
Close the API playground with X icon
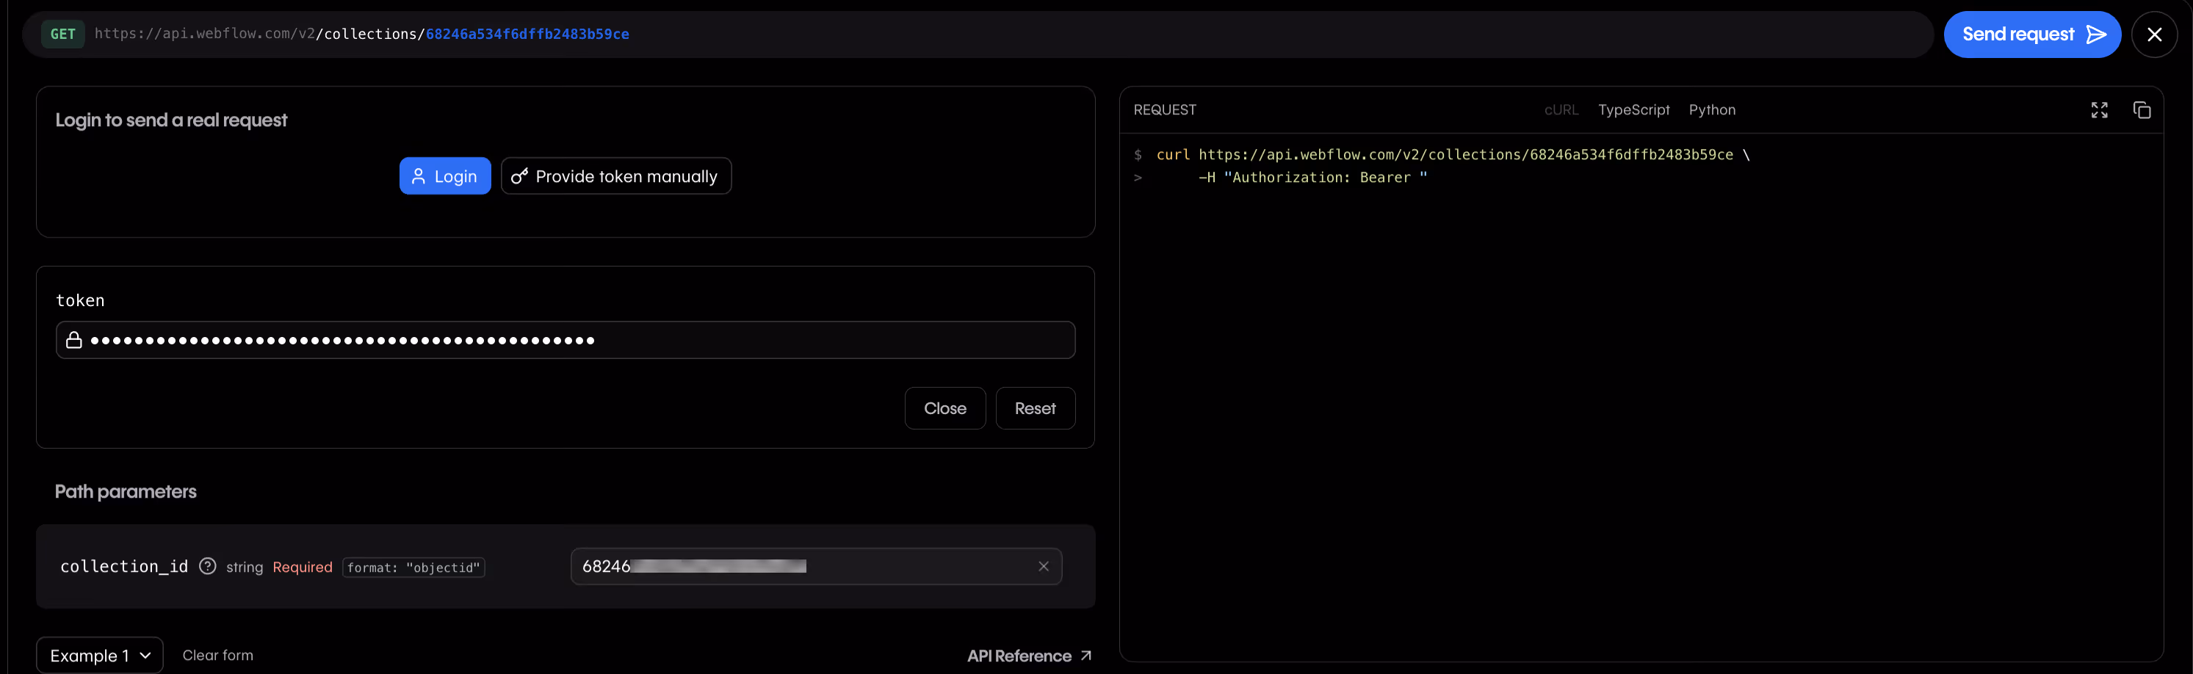coord(2154,34)
